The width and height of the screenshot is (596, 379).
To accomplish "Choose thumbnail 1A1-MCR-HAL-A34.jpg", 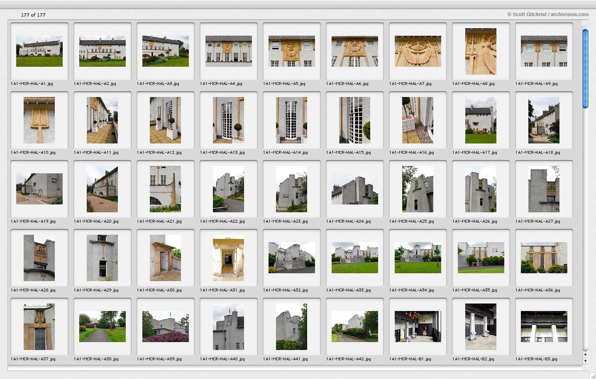I will pos(418,258).
